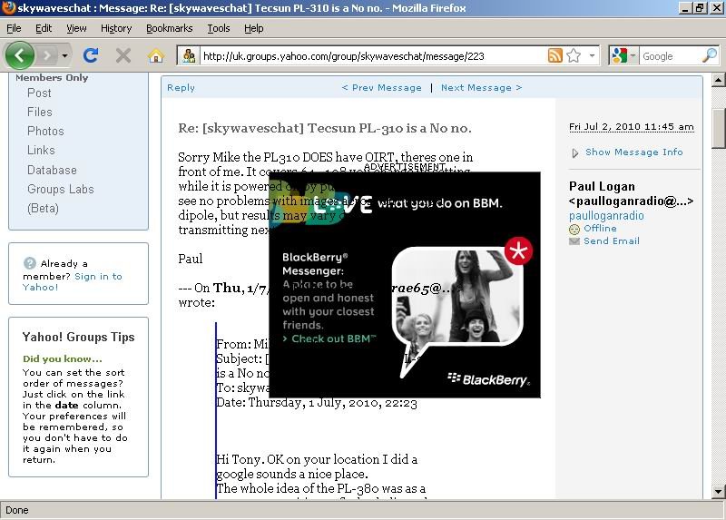Open the File menu
726x520 pixels.
tap(14, 28)
